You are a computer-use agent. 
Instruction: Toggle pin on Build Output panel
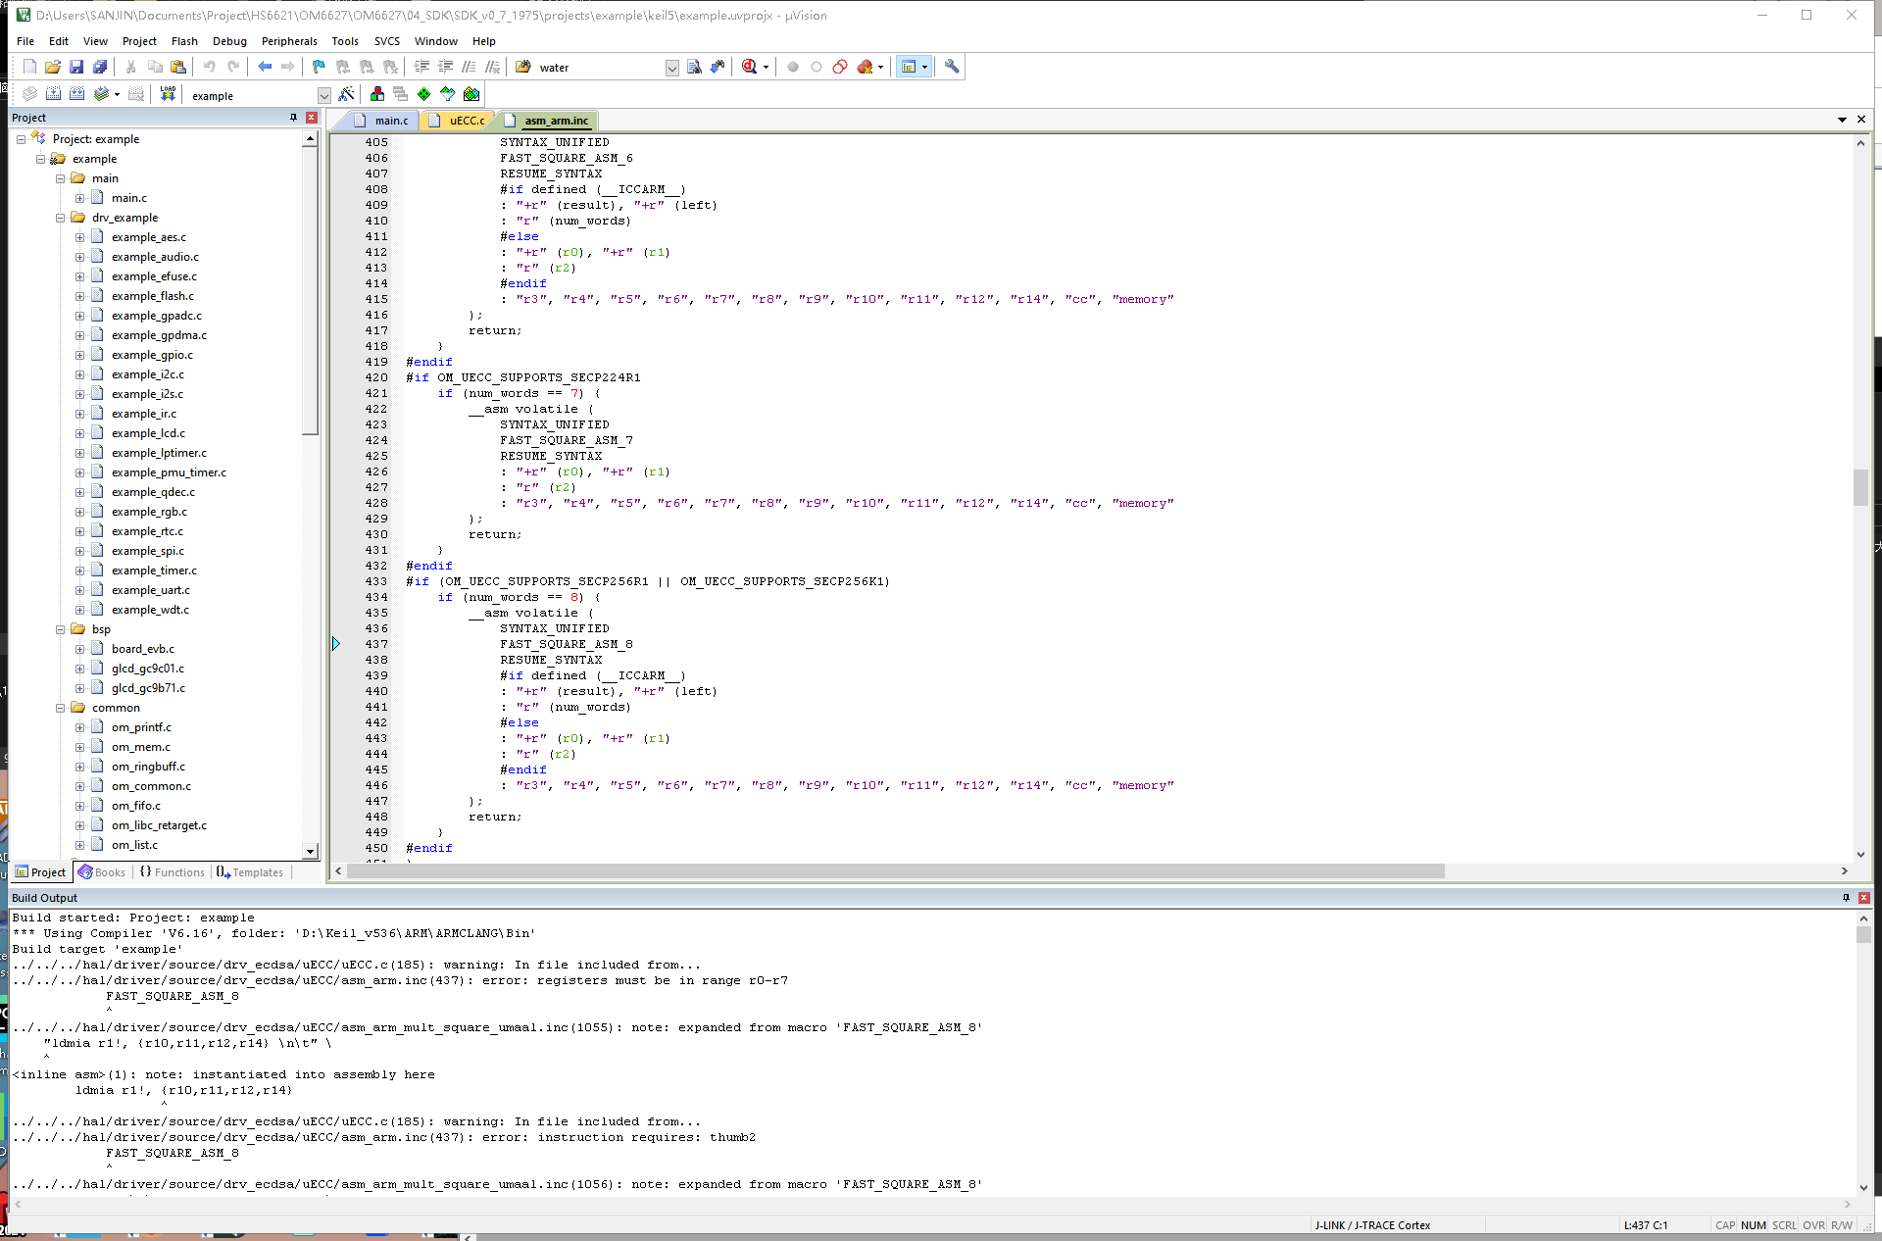[1846, 898]
